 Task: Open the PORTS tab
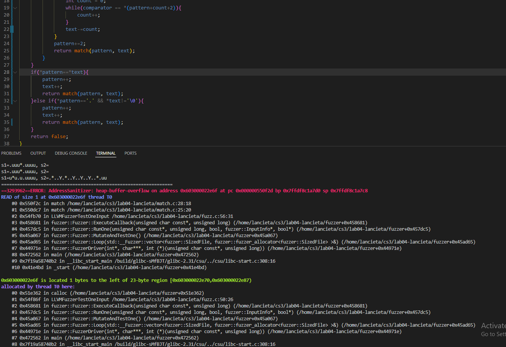131,153
